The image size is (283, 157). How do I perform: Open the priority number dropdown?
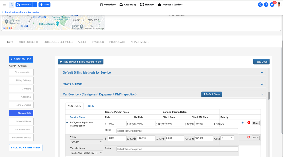[x=227, y=137]
